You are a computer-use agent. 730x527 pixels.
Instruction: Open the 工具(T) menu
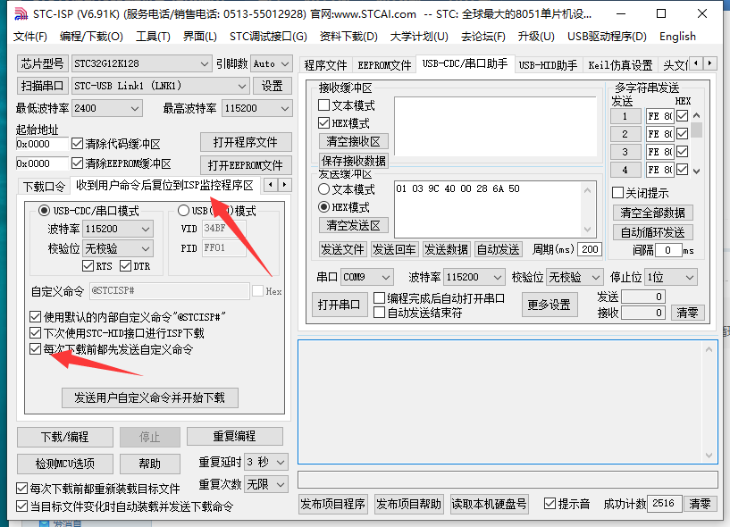(x=153, y=37)
